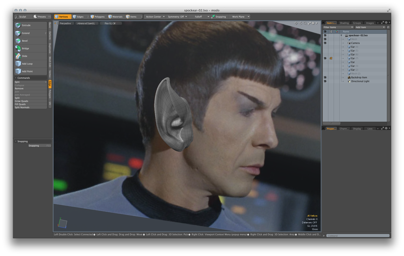Run the Remove command
Viewport: 404px width, 256px height.
pyautogui.click(x=30, y=89)
